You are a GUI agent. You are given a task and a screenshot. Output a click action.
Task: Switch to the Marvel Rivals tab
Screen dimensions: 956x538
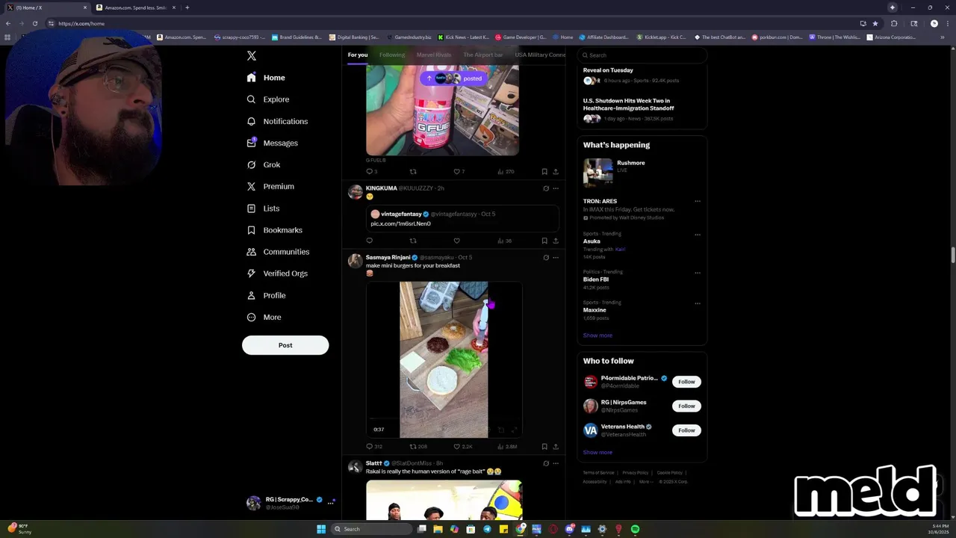[x=434, y=55]
